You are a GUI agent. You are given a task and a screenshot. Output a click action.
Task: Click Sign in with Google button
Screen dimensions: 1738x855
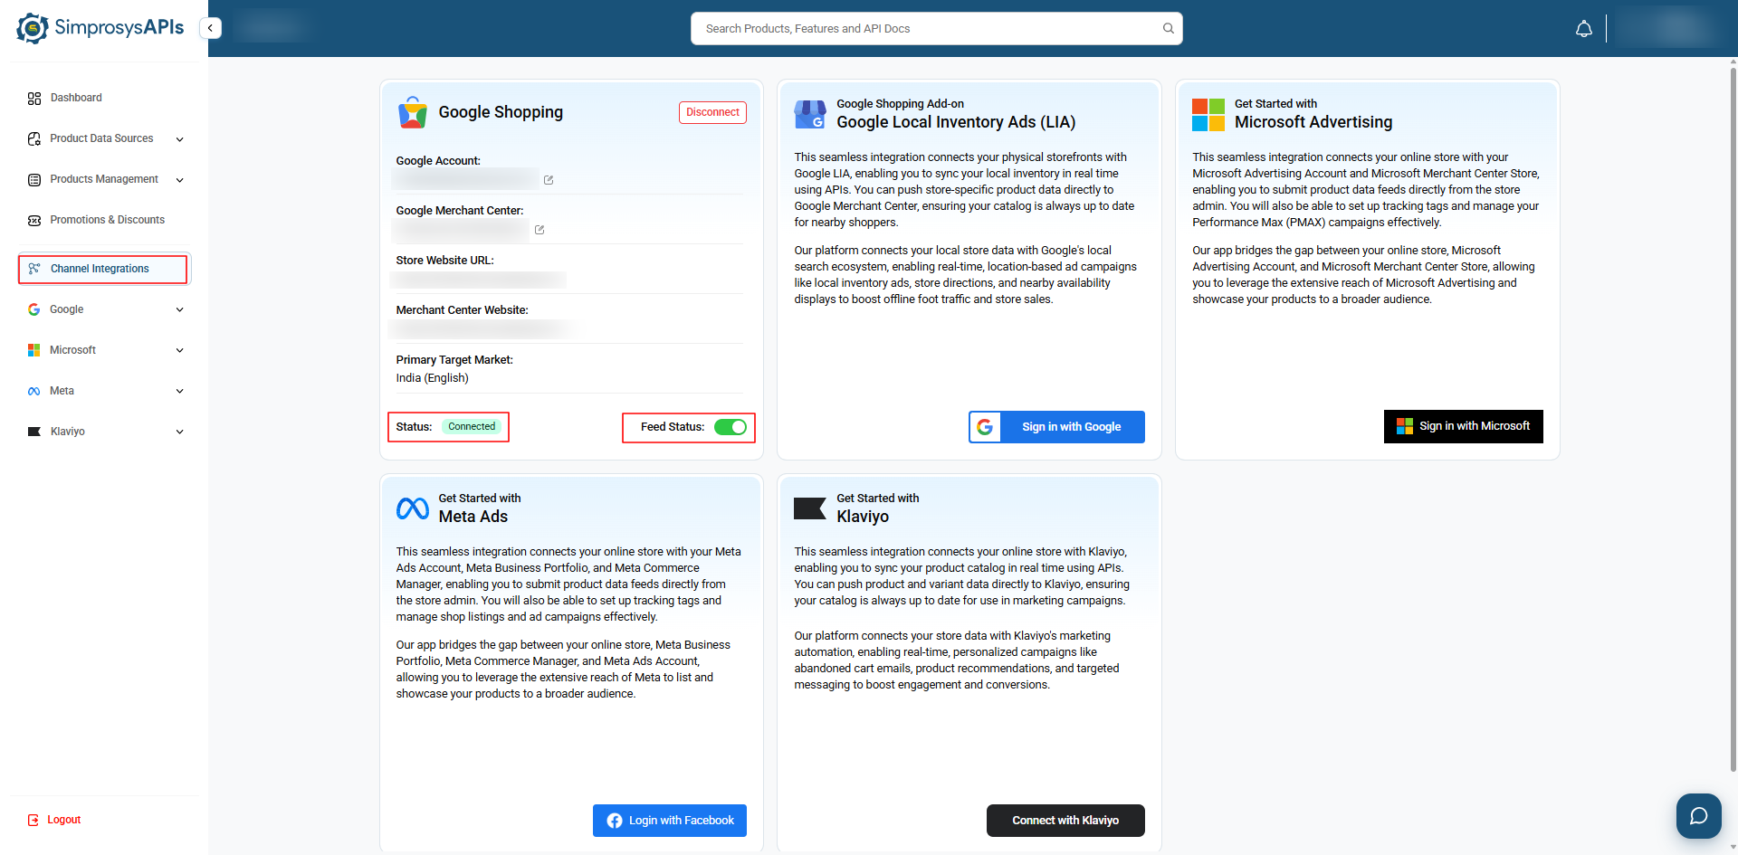(1056, 427)
